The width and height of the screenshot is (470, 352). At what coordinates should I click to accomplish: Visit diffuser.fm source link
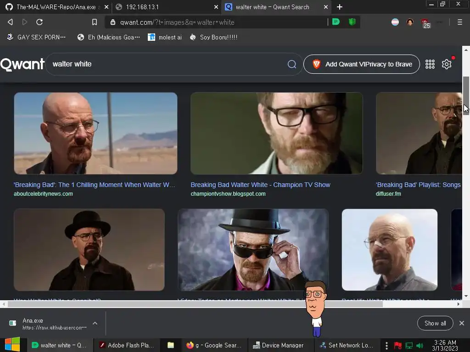[x=388, y=194]
